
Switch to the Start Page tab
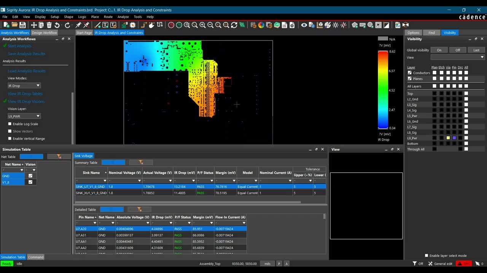click(x=84, y=33)
